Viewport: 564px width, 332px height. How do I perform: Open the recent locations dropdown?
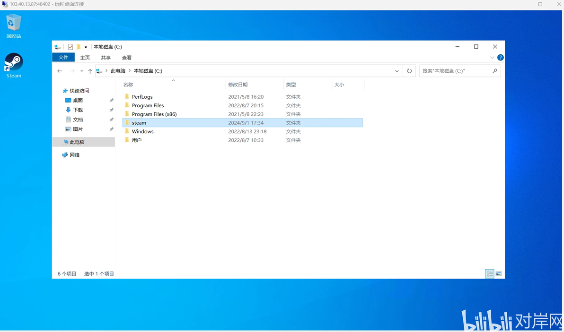tap(82, 71)
